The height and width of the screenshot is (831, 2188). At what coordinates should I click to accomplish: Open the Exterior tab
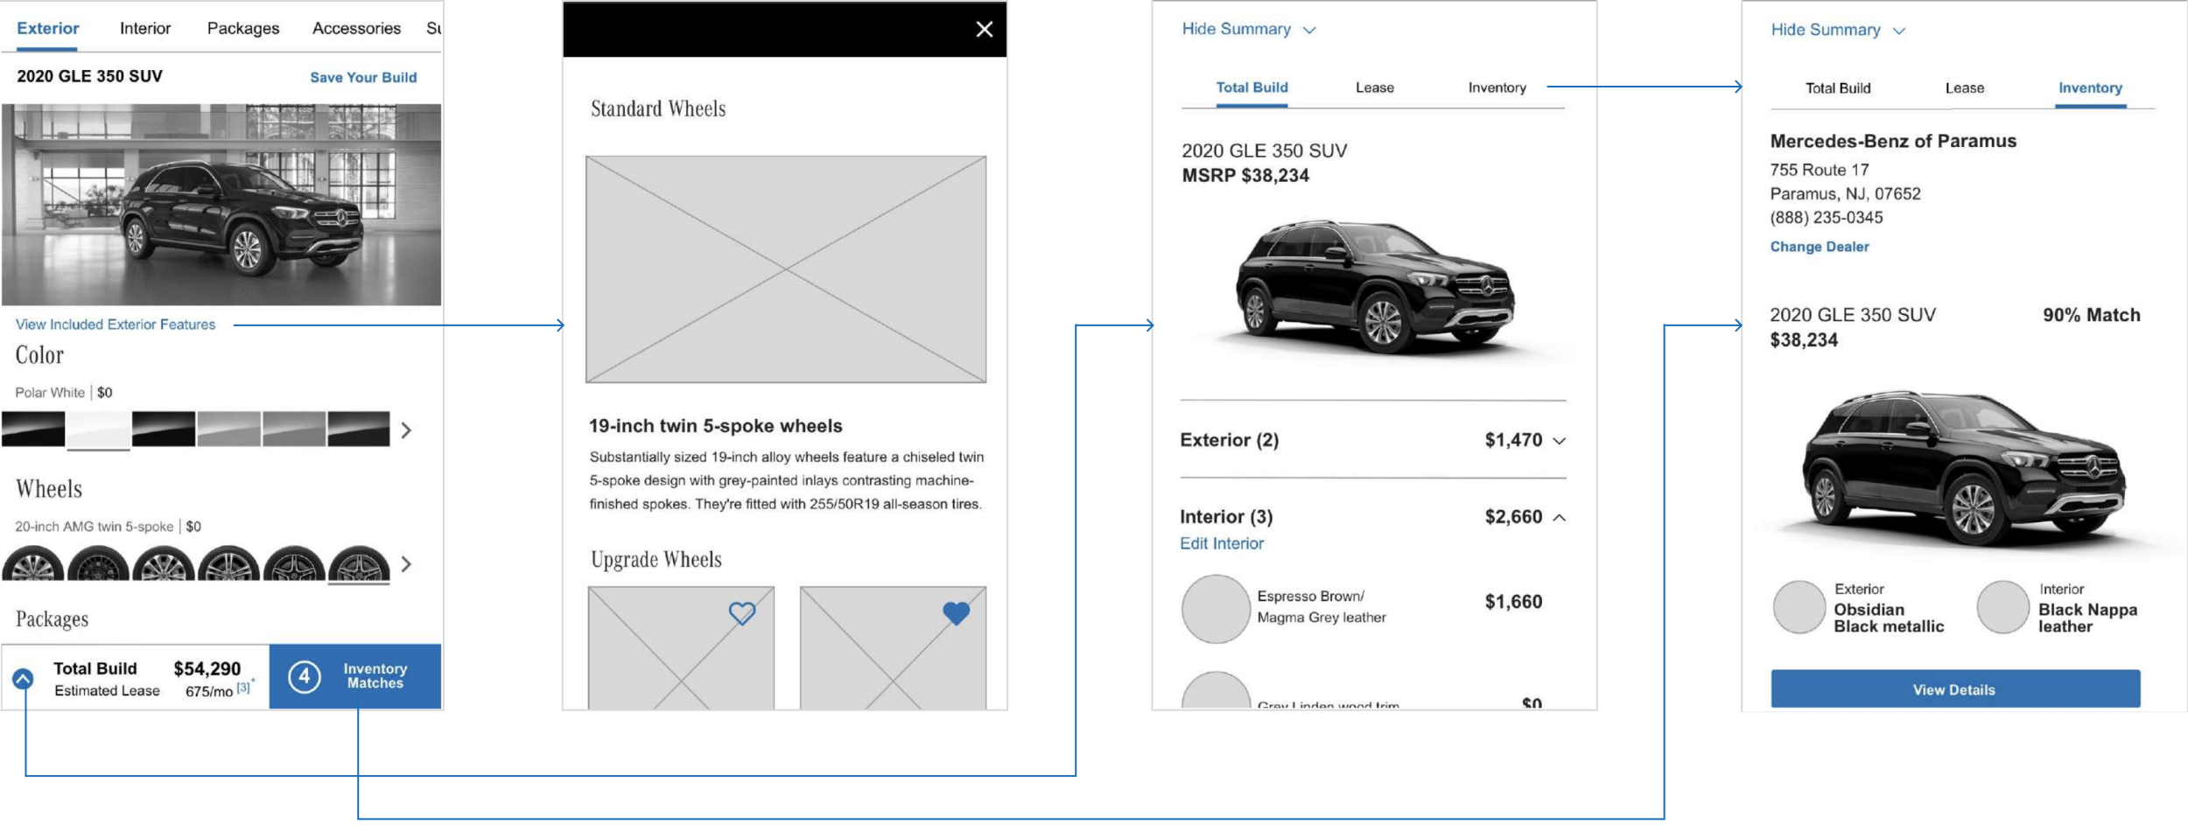tap(47, 28)
